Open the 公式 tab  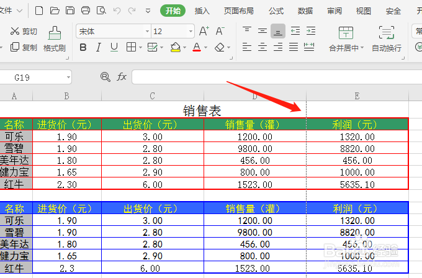276,11
